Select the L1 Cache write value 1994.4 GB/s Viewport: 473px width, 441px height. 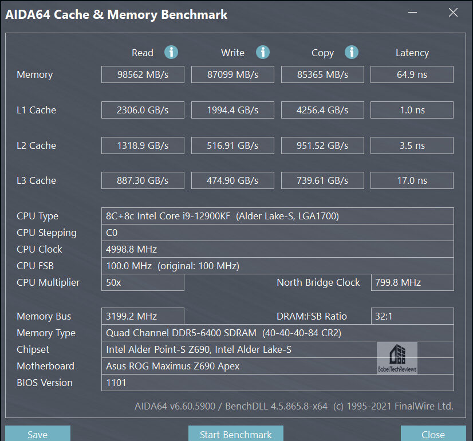[232, 110]
